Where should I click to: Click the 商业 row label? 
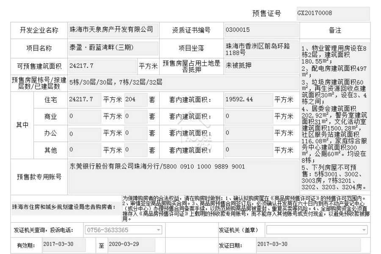point(50,116)
